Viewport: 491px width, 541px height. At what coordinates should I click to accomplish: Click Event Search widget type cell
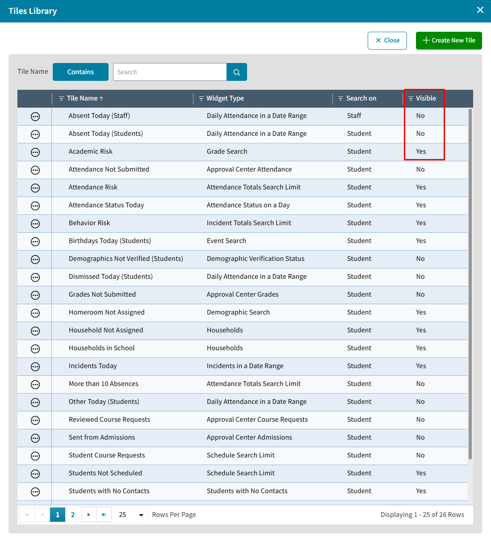[227, 241]
